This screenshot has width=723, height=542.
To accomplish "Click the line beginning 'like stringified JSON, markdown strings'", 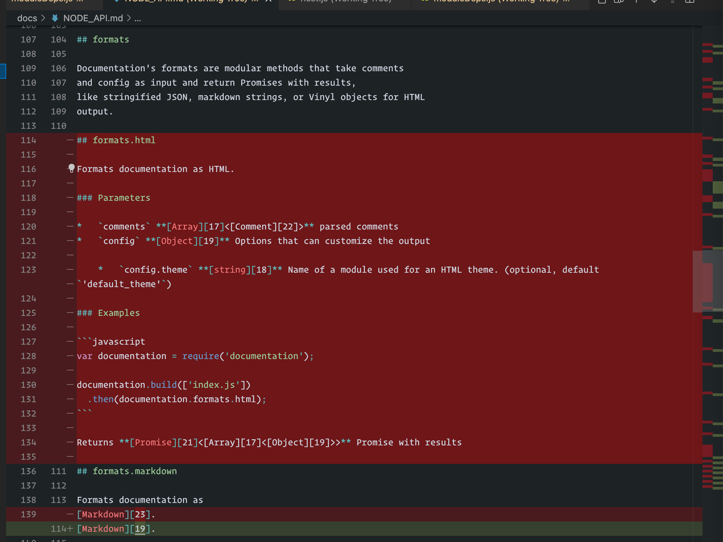I will pos(251,97).
